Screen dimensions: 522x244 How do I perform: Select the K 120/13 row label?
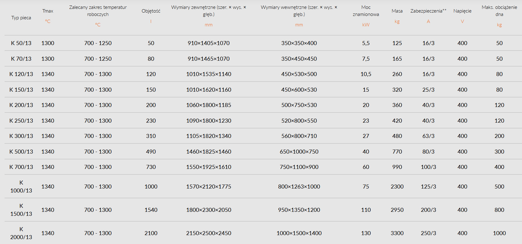[21, 74]
